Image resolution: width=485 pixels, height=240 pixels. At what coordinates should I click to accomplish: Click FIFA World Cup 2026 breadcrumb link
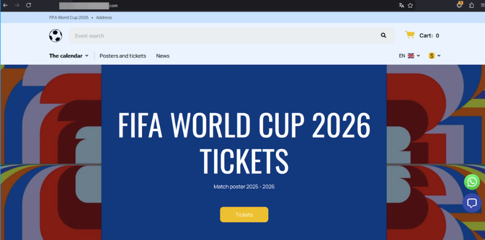68,17
